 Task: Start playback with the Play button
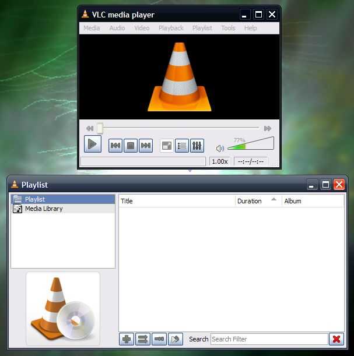coord(93,144)
